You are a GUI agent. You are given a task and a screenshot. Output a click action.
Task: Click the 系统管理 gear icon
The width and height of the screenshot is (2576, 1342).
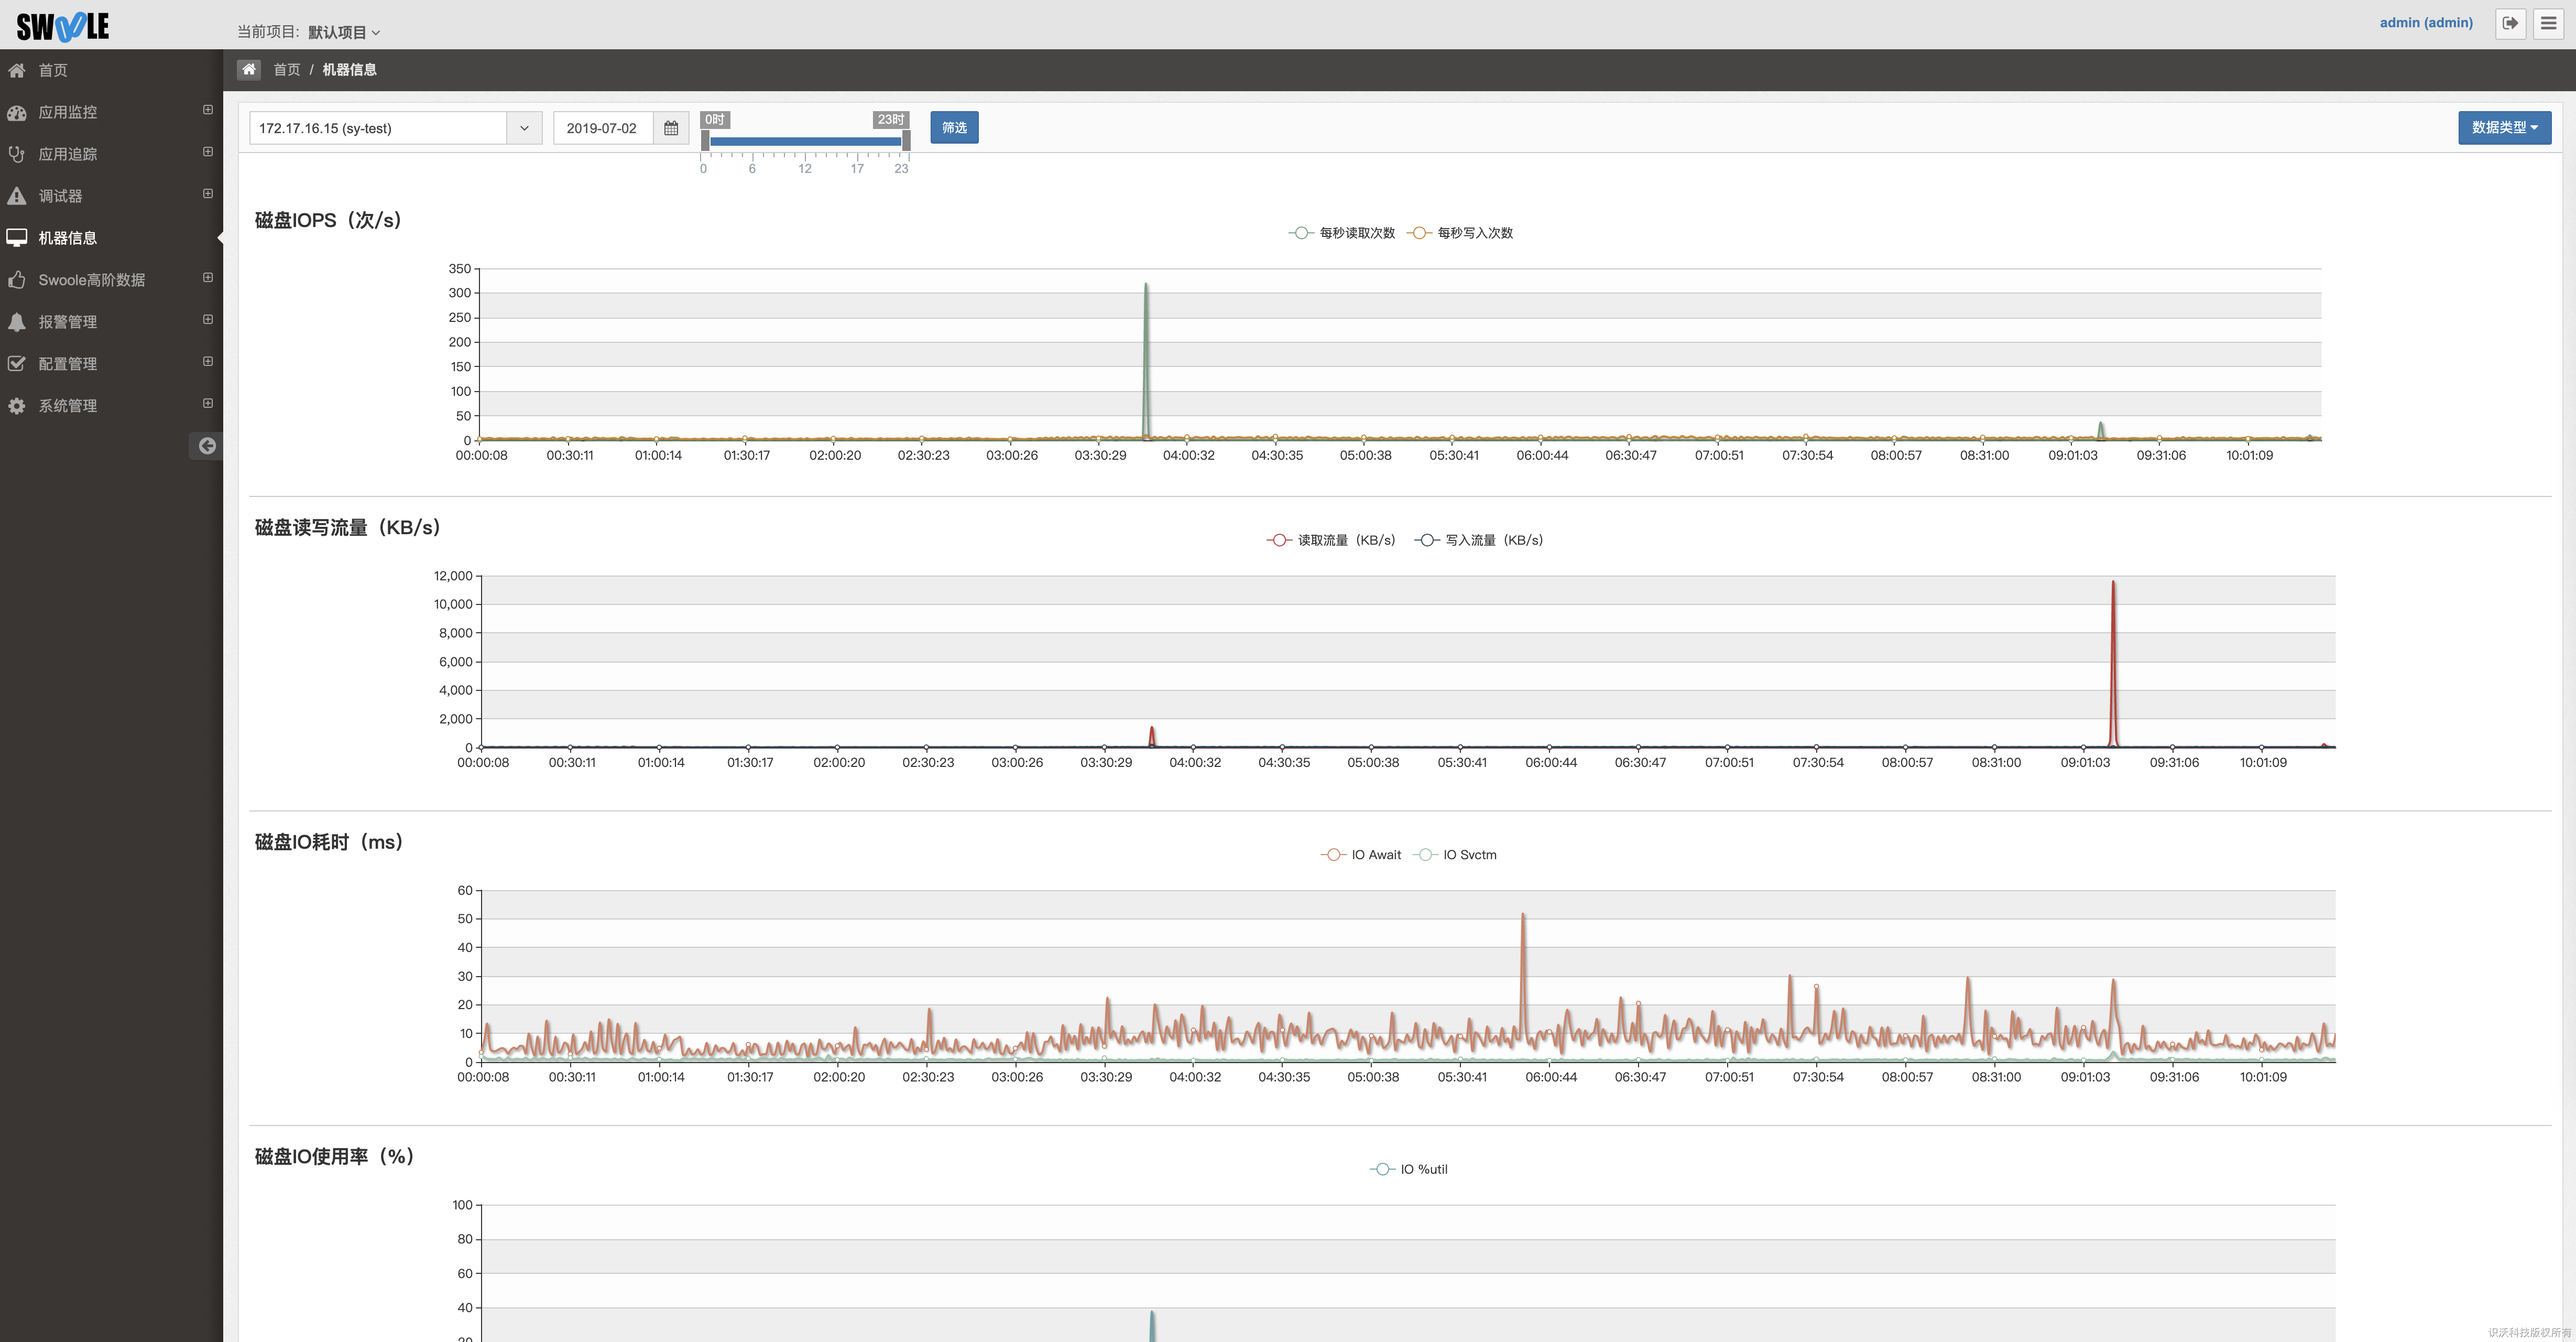17,406
